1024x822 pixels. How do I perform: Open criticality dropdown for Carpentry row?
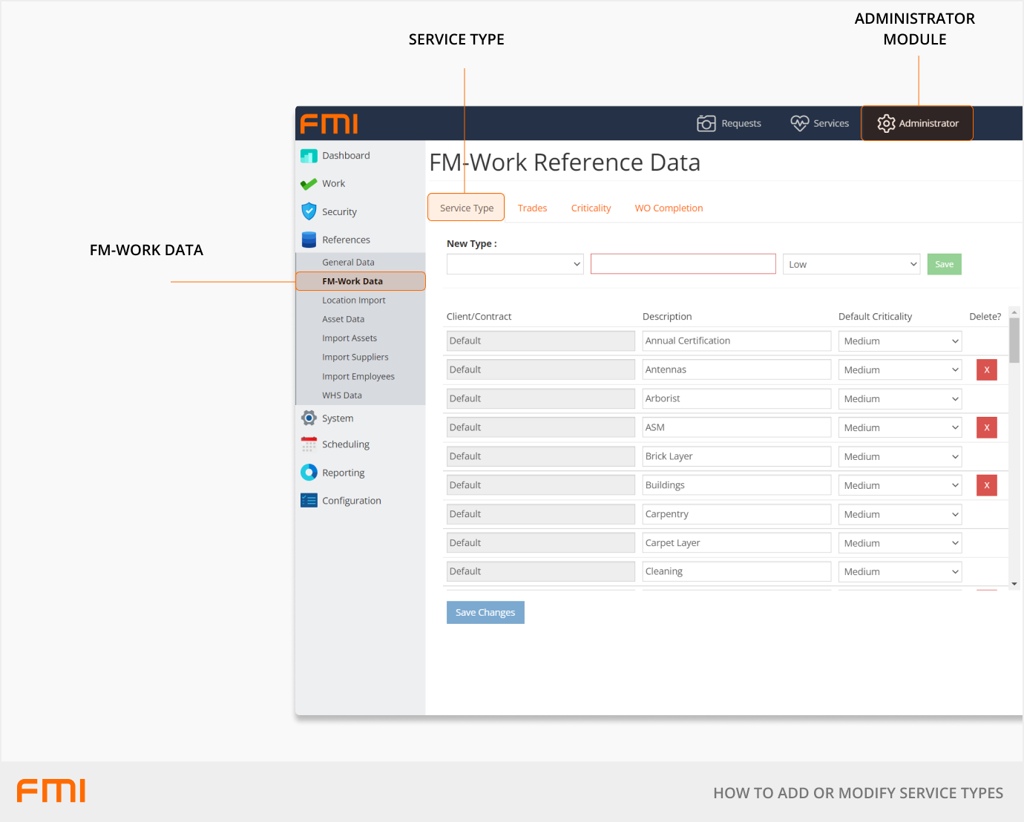click(900, 514)
